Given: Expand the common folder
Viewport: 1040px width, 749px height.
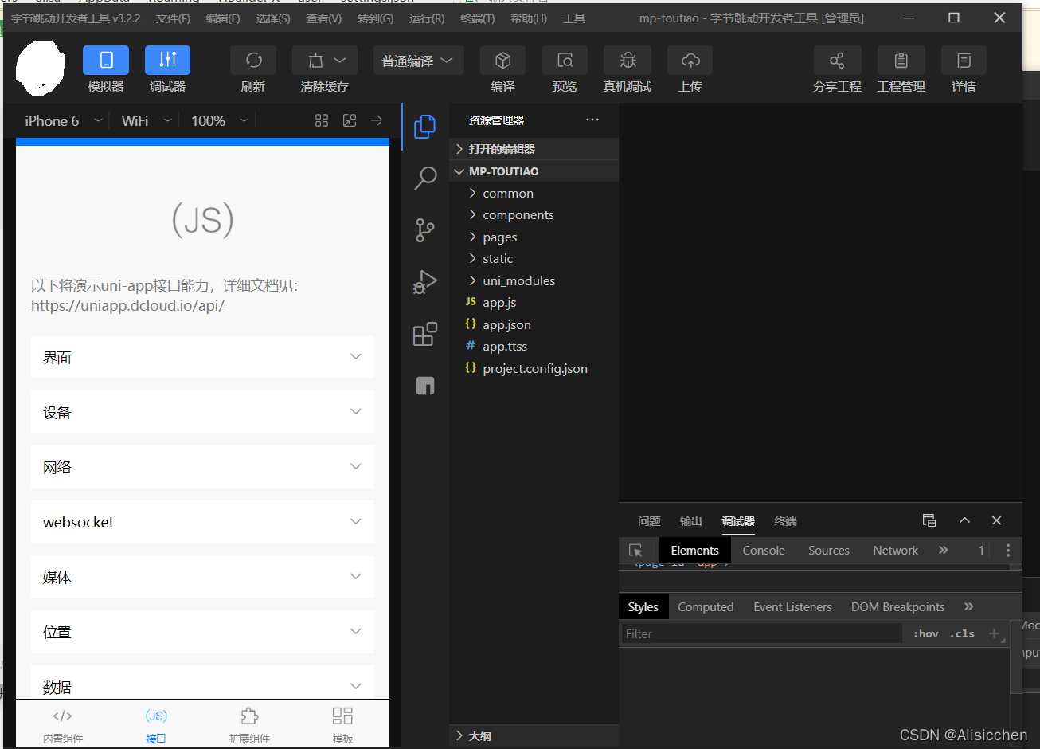Looking at the screenshot, I should (534, 194).
